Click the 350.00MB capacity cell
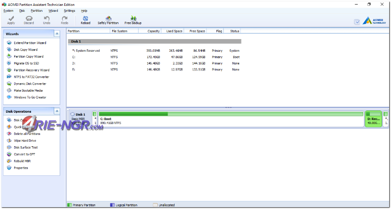This screenshot has width=391, height=209. pos(153,51)
